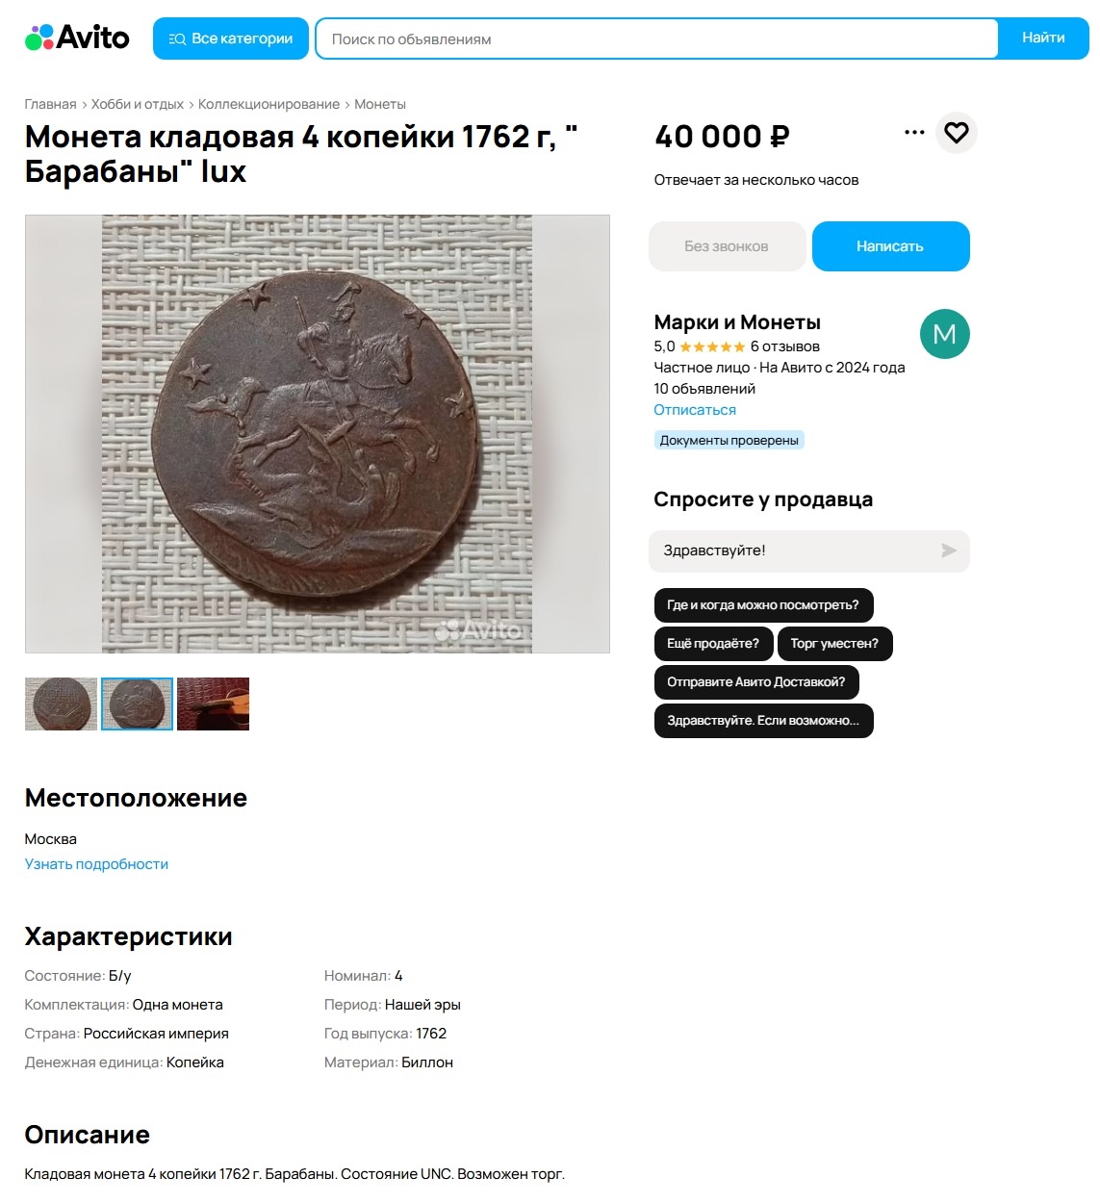Open the Все категории dropdown
This screenshot has width=1100, height=1203.
(231, 38)
